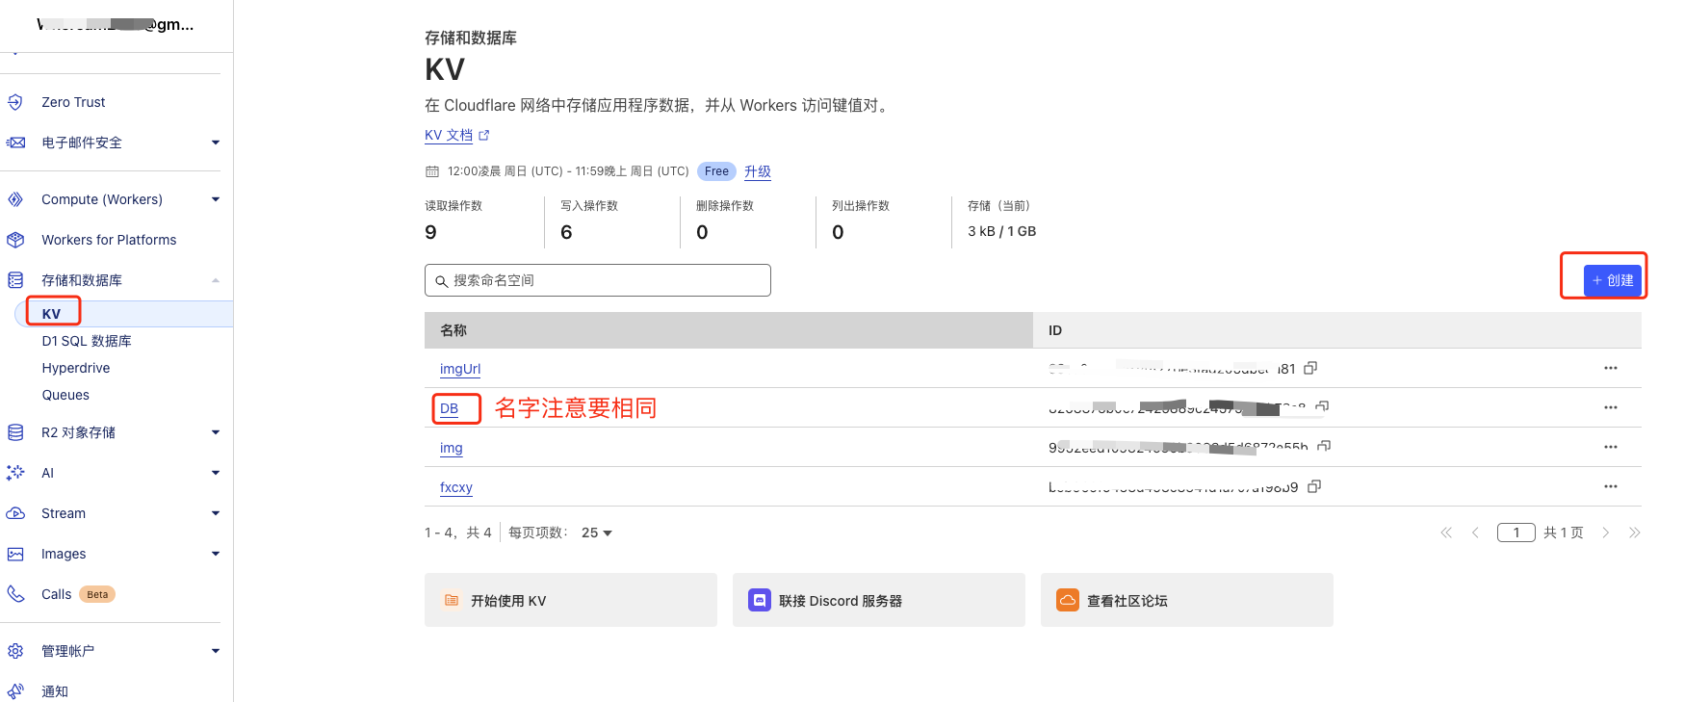Viewport: 1684px width, 702px height.
Task: Click the document icon in 开始使用 KV card
Action: pyautogui.click(x=452, y=600)
